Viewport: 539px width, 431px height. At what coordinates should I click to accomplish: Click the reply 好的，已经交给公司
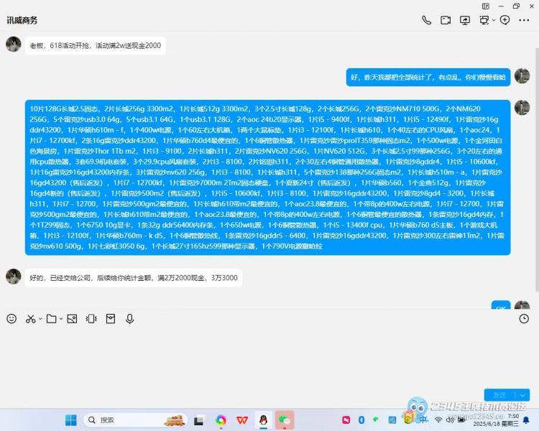coord(134,278)
